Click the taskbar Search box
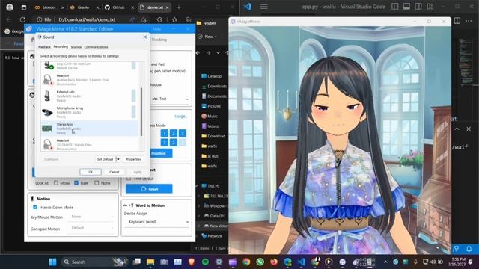This screenshot has height=269, width=479. (x=94, y=262)
